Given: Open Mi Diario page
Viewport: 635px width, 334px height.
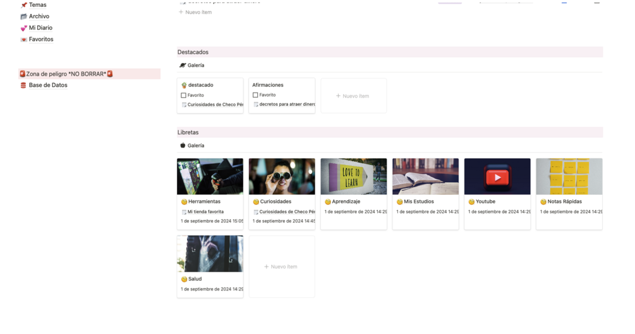Looking at the screenshot, I should (40, 28).
